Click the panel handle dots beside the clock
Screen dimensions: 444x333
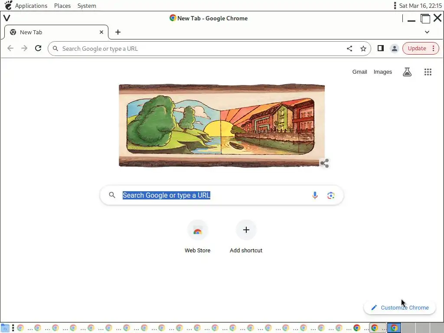395,6
